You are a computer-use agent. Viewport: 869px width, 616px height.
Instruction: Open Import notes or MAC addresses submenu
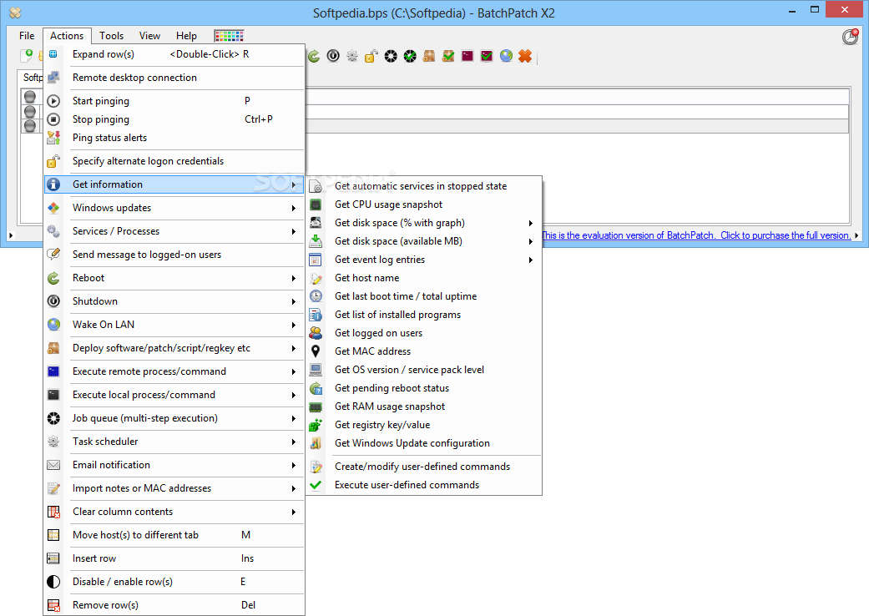pyautogui.click(x=174, y=488)
